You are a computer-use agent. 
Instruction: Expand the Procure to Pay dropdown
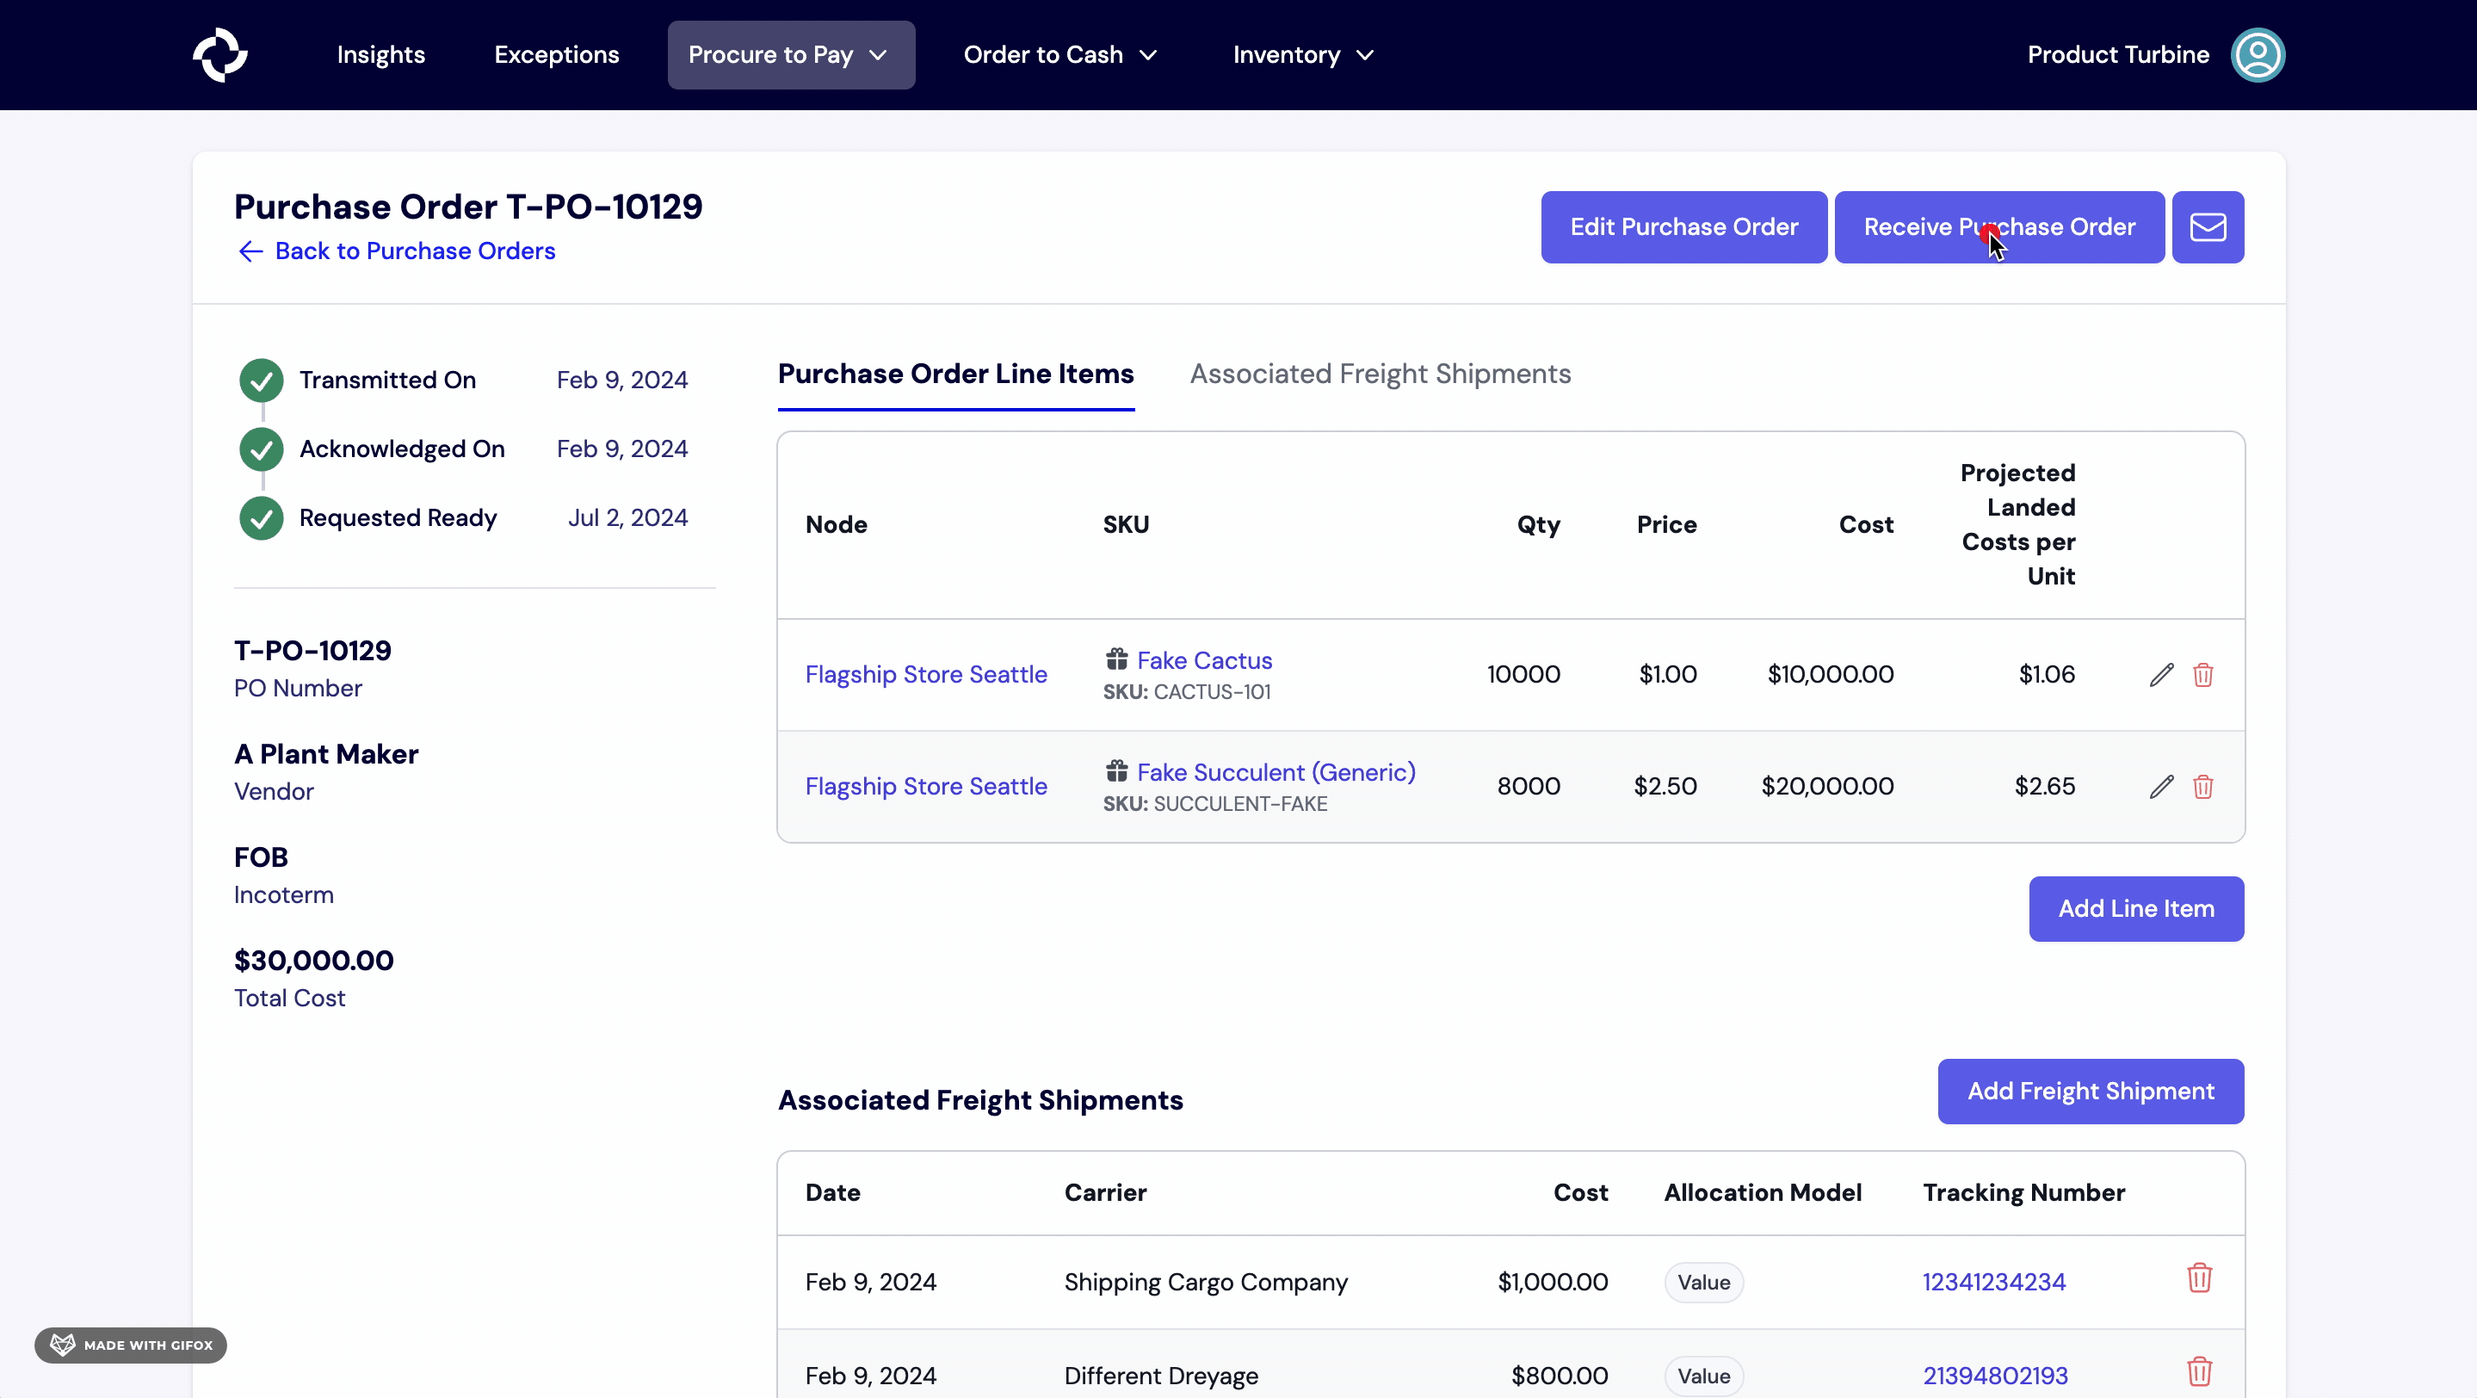click(790, 55)
